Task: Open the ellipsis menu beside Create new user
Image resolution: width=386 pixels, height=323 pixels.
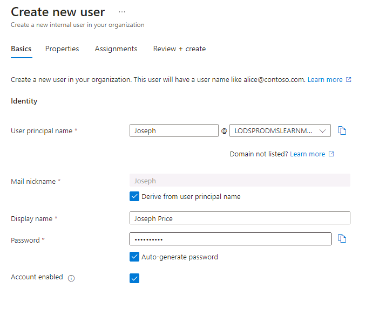Action: (122, 12)
